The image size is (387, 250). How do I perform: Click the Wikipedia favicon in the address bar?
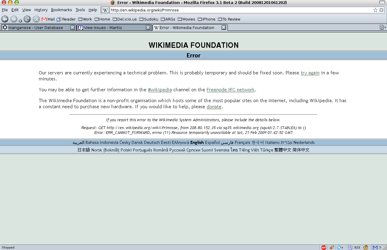click(x=105, y=10)
